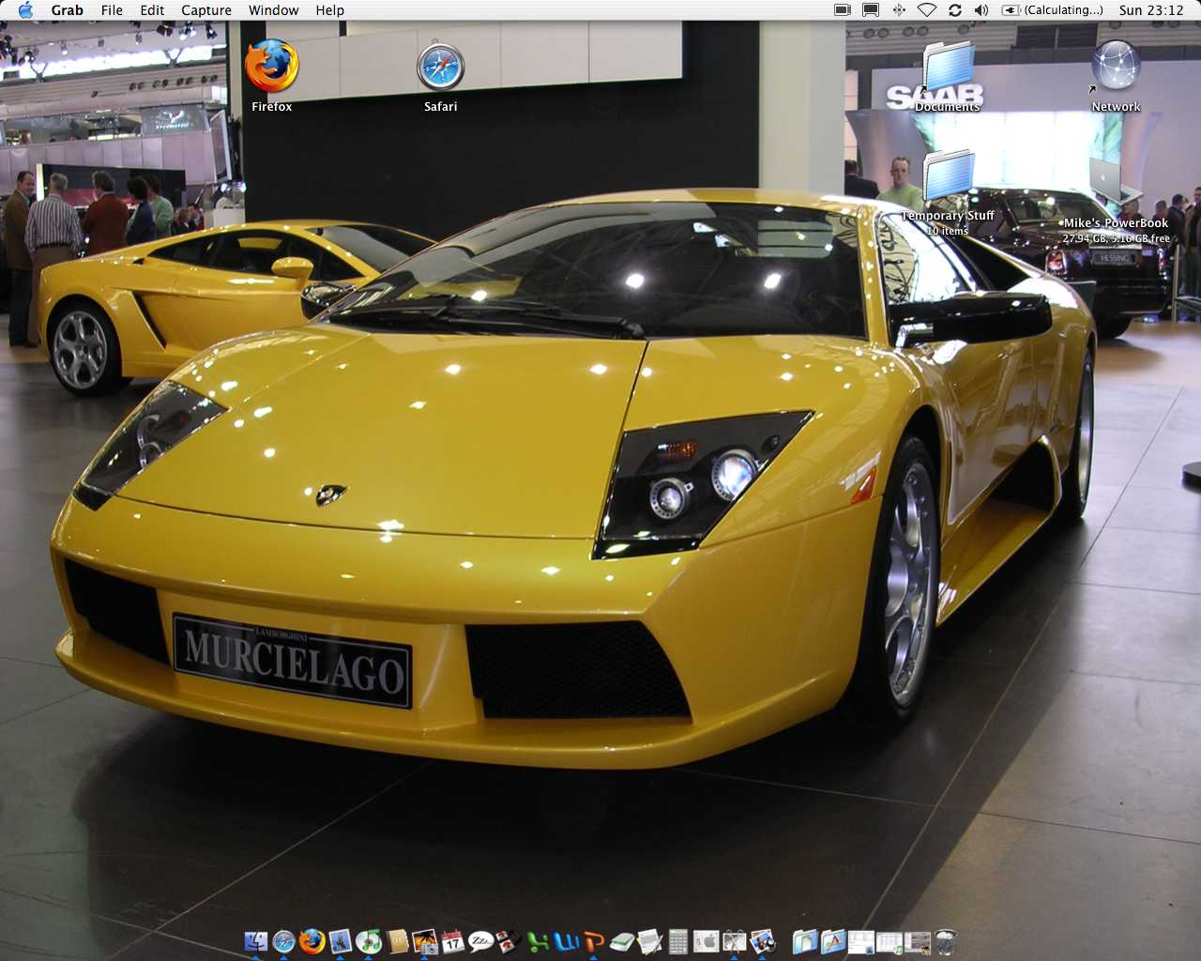Click the sync status menu icon
The width and height of the screenshot is (1201, 961).
(954, 10)
